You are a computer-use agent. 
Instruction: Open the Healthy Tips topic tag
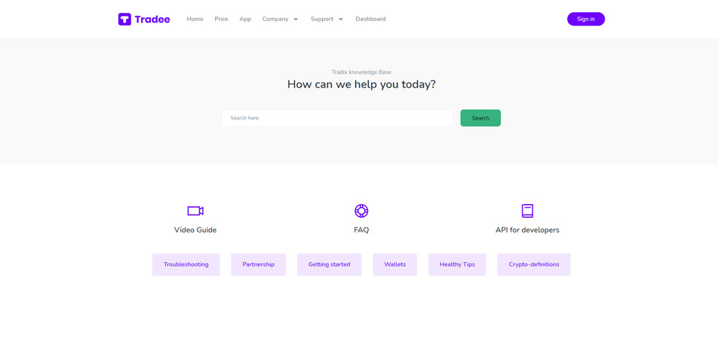(457, 264)
